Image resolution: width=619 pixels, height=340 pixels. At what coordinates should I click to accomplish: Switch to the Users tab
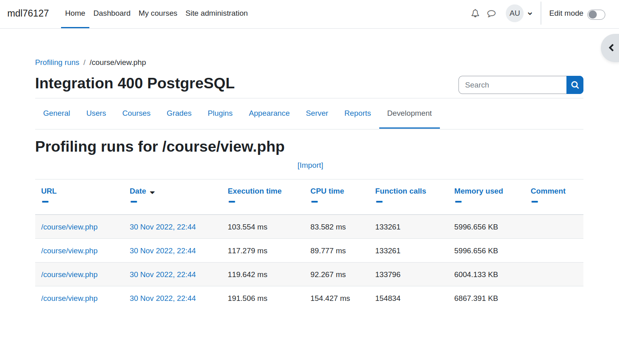96,113
